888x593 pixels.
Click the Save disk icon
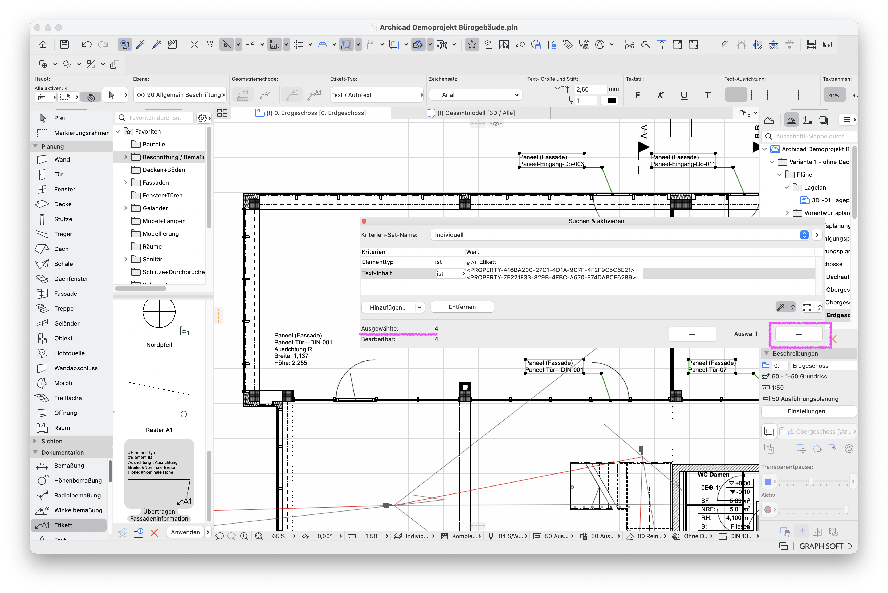pos(64,45)
